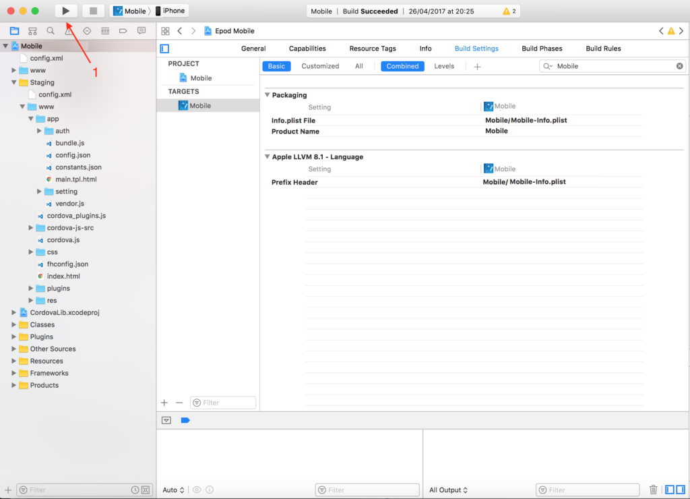Click the related items grid icon
690x499 pixels.
[x=165, y=31]
